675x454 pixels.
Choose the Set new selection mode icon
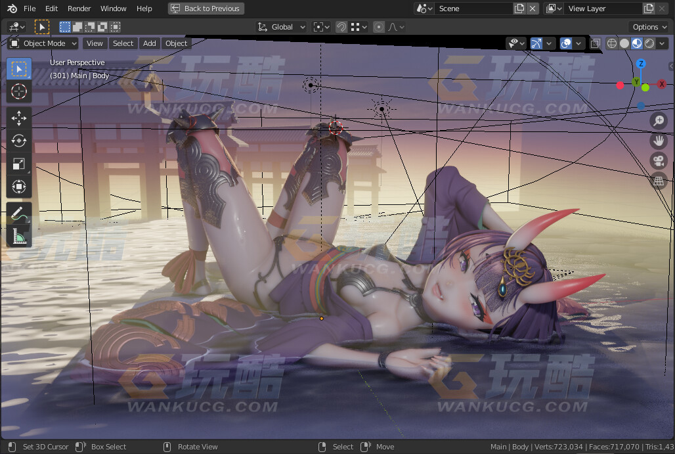[64, 27]
